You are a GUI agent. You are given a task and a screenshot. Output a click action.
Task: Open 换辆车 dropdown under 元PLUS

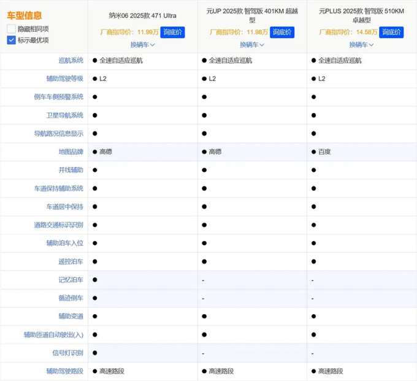coord(361,45)
